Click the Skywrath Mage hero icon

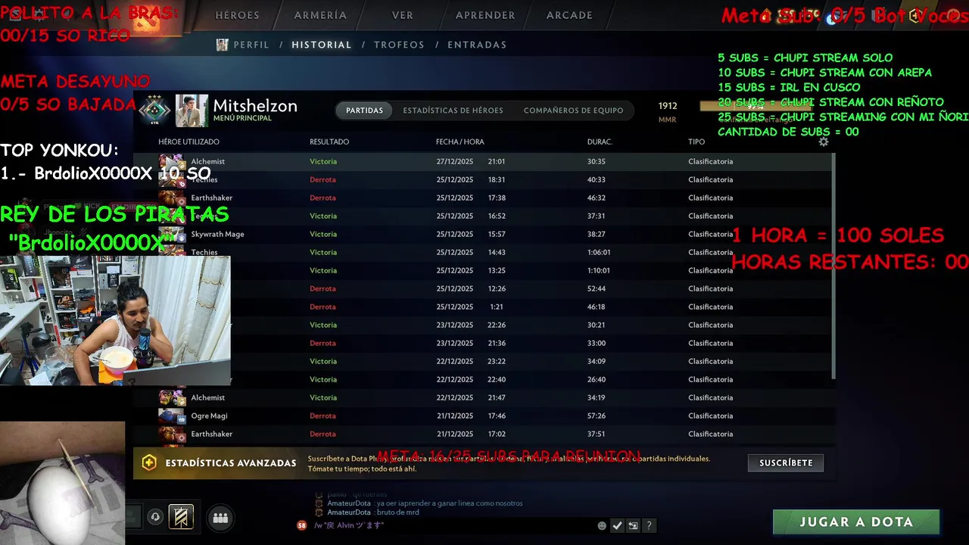tap(172, 234)
